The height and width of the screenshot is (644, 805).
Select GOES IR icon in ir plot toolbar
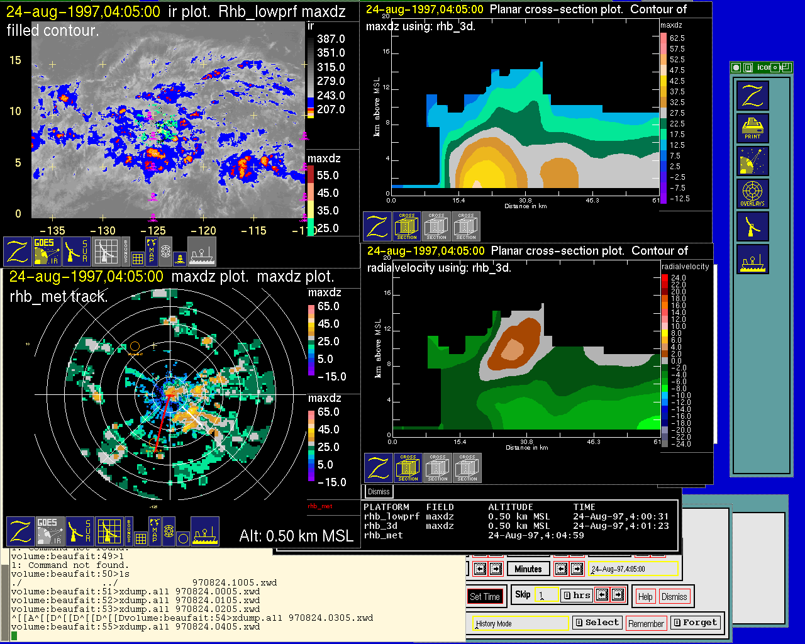click(47, 251)
